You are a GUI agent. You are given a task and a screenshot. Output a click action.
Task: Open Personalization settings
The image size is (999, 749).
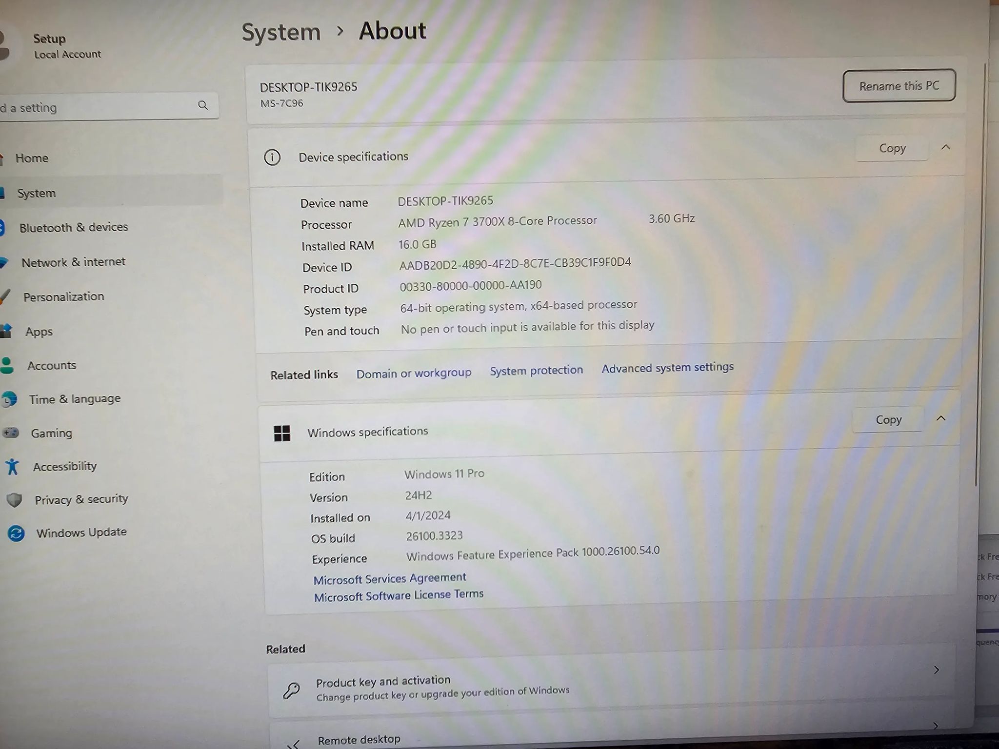click(x=64, y=296)
